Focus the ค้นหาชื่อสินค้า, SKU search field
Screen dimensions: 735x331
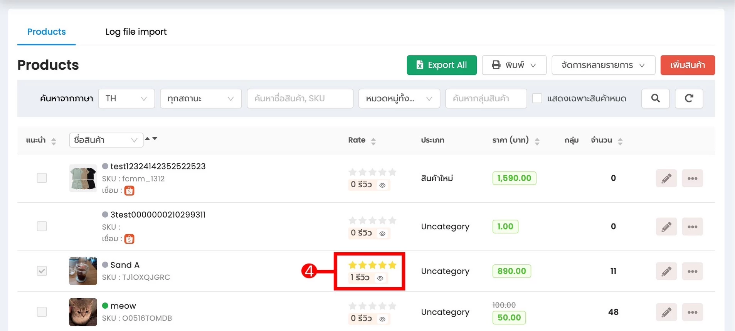300,98
